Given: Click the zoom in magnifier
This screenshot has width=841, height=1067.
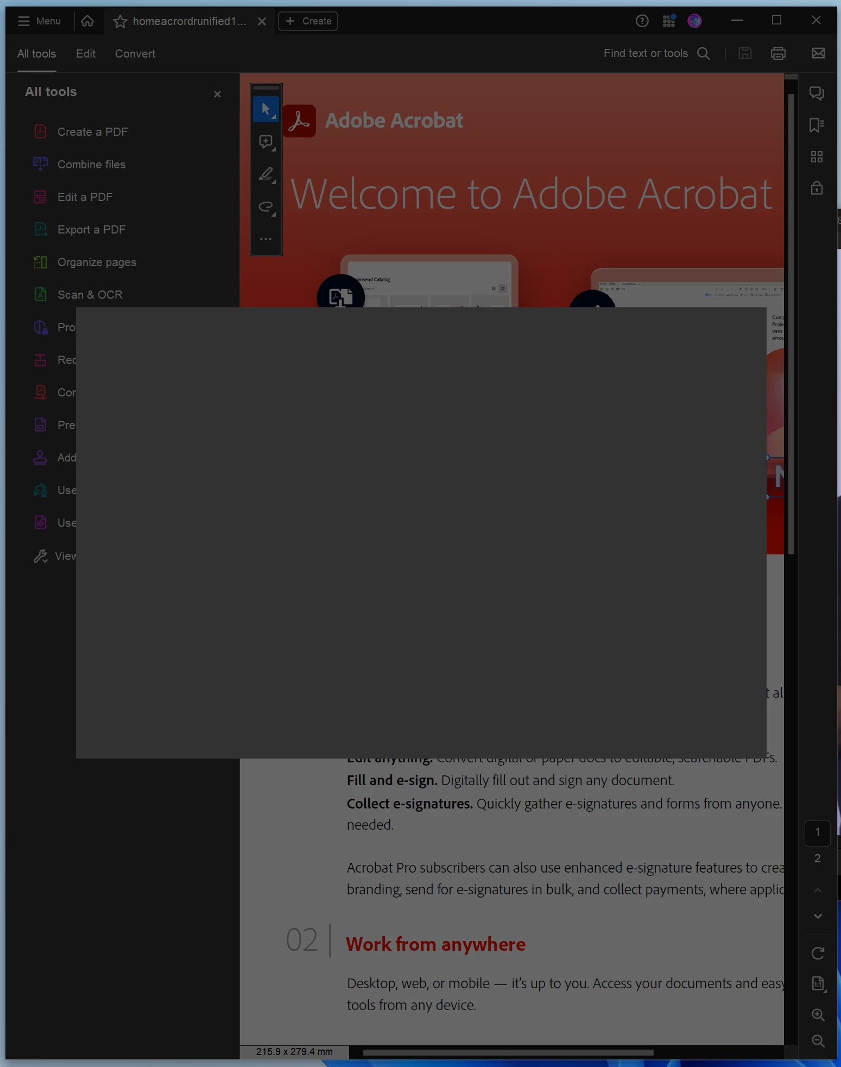Looking at the screenshot, I should pos(818,1015).
